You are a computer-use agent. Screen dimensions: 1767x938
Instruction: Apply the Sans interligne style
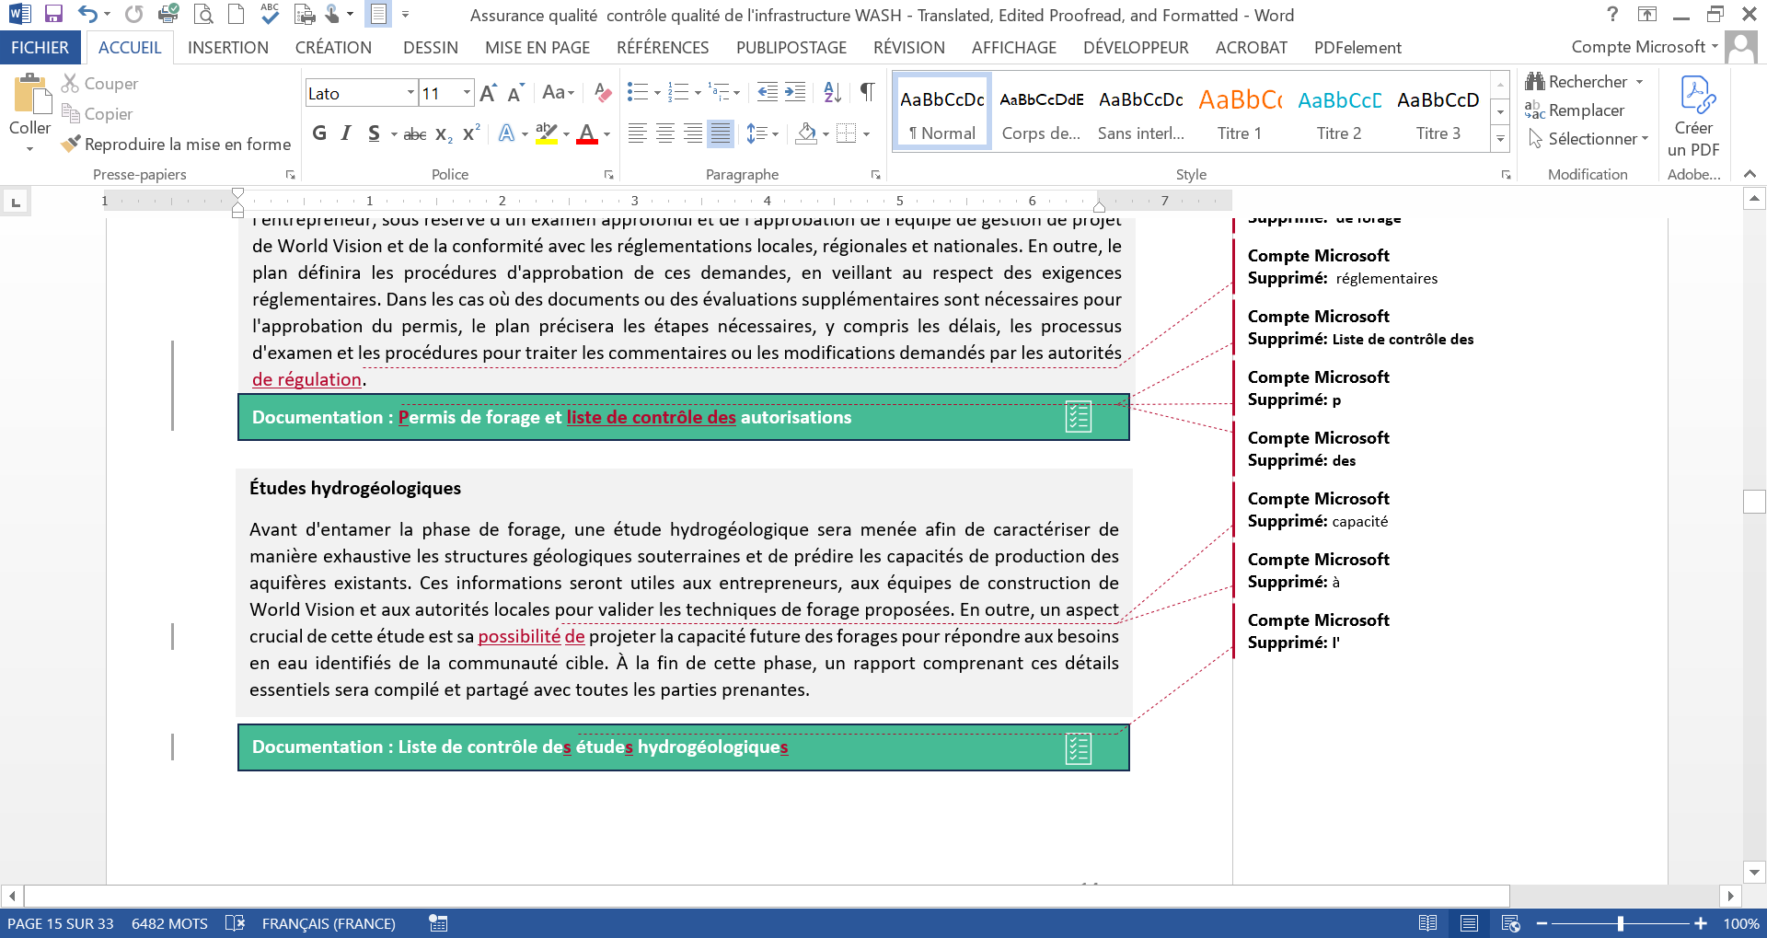[x=1141, y=112]
